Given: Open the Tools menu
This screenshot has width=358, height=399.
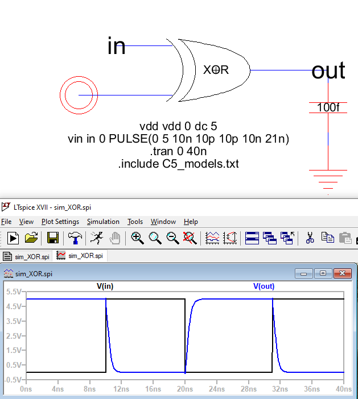Looking at the screenshot, I should coord(135,222).
